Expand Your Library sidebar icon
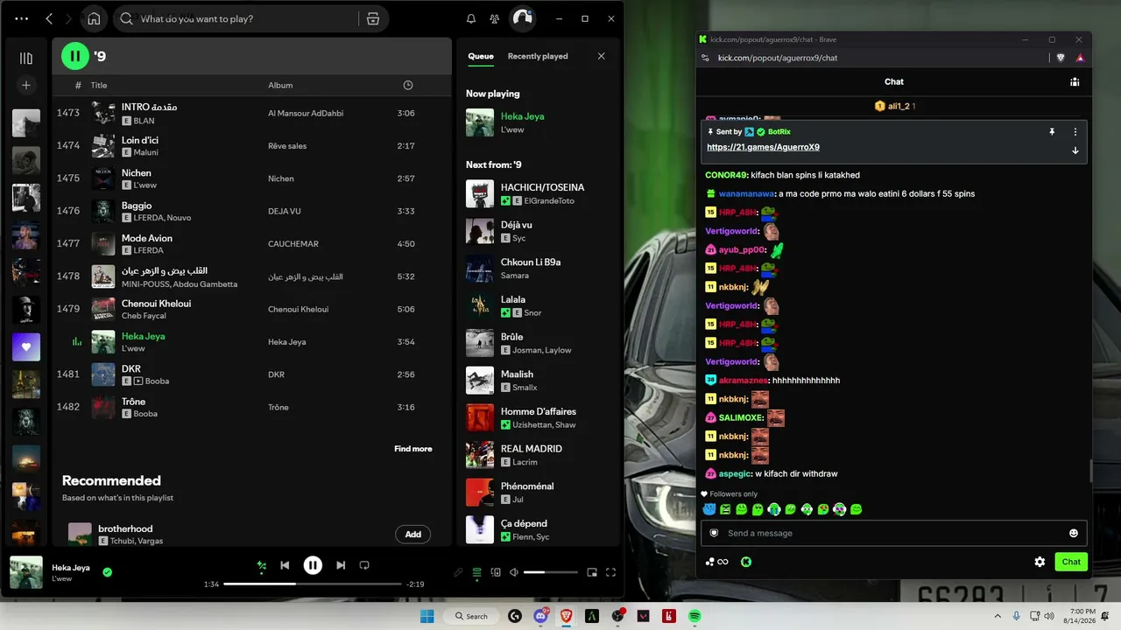Image resolution: width=1121 pixels, height=630 pixels. click(x=26, y=59)
